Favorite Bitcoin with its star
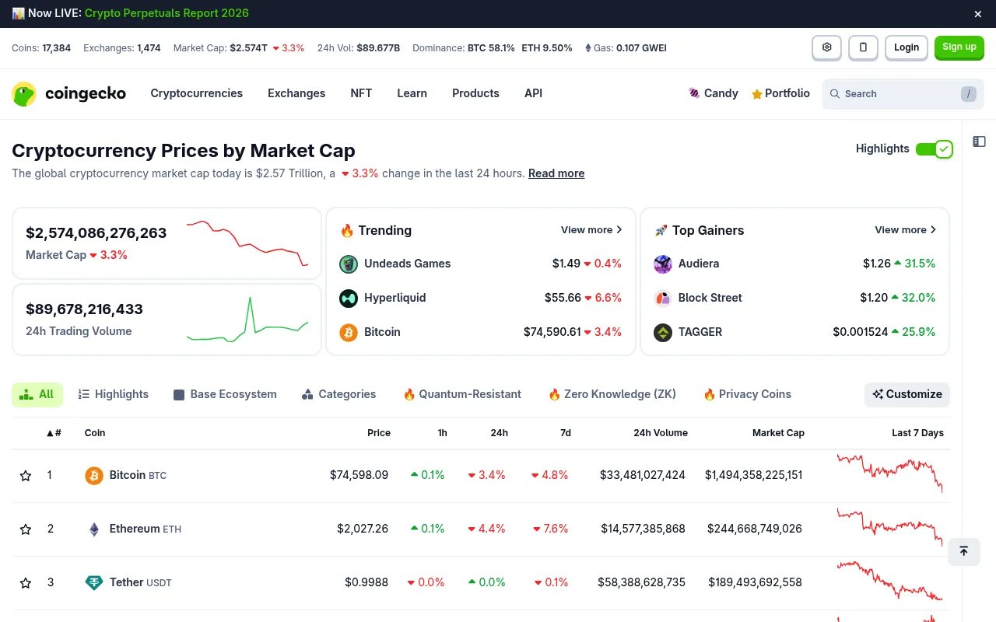Image resolution: width=996 pixels, height=622 pixels. tap(26, 475)
